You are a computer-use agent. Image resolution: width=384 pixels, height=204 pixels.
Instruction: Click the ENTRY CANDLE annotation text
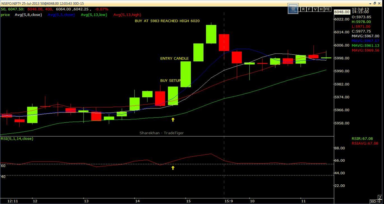[174, 58]
